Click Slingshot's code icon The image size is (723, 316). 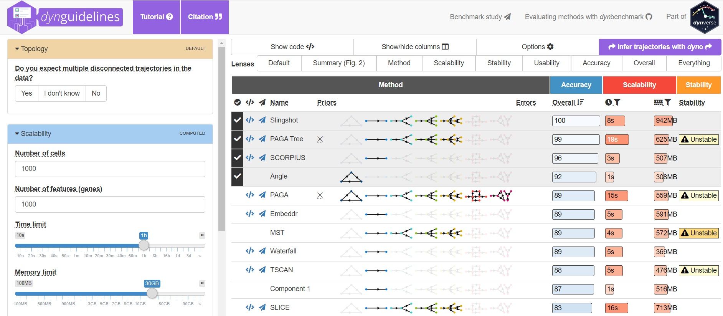(250, 120)
